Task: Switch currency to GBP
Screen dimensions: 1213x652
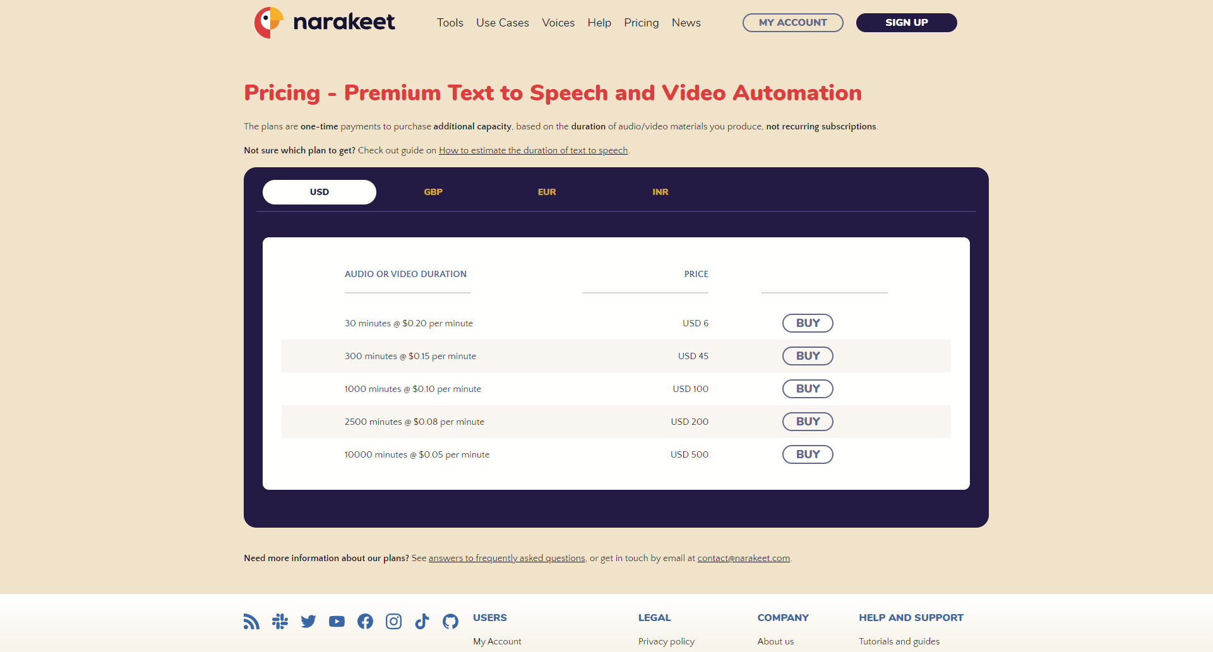Action: pos(433,191)
